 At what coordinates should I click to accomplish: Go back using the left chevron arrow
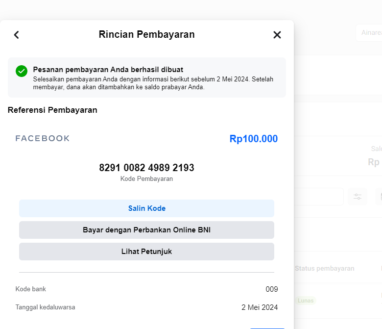[16, 35]
